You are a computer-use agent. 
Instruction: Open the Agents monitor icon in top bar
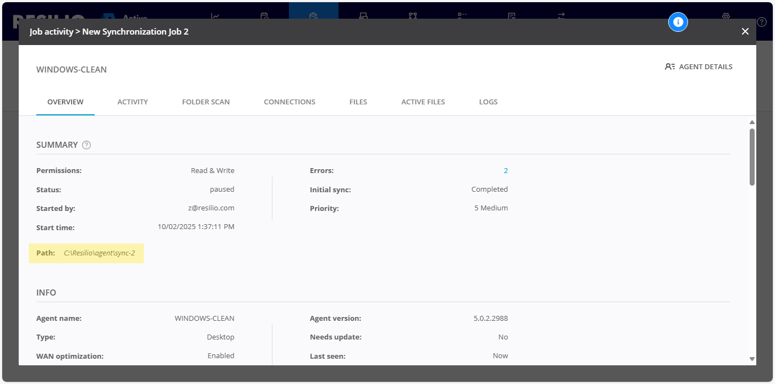click(x=364, y=16)
